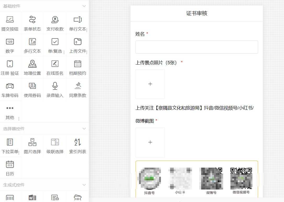Image resolution: width=284 pixels, height=202 pixels.
Task: Collapse the 选择器控件 section
Action: [84, 129]
